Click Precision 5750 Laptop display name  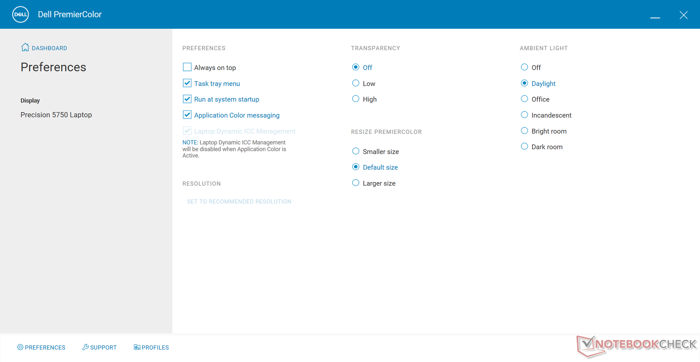click(x=56, y=115)
